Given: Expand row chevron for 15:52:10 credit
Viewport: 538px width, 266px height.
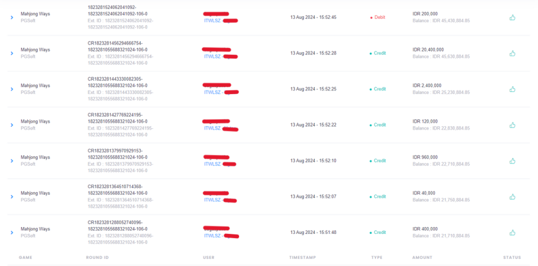Looking at the screenshot, I should 12,161.
